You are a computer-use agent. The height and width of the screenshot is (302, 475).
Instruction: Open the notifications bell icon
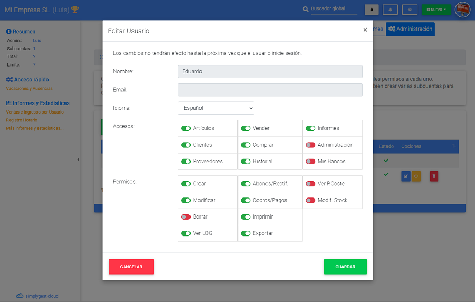[x=391, y=10]
